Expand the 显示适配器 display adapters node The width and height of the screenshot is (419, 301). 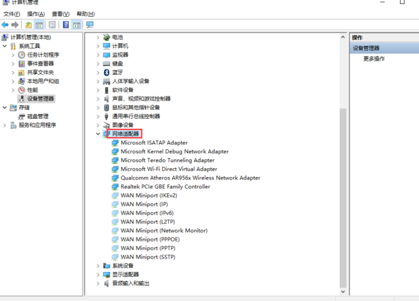coord(98,275)
